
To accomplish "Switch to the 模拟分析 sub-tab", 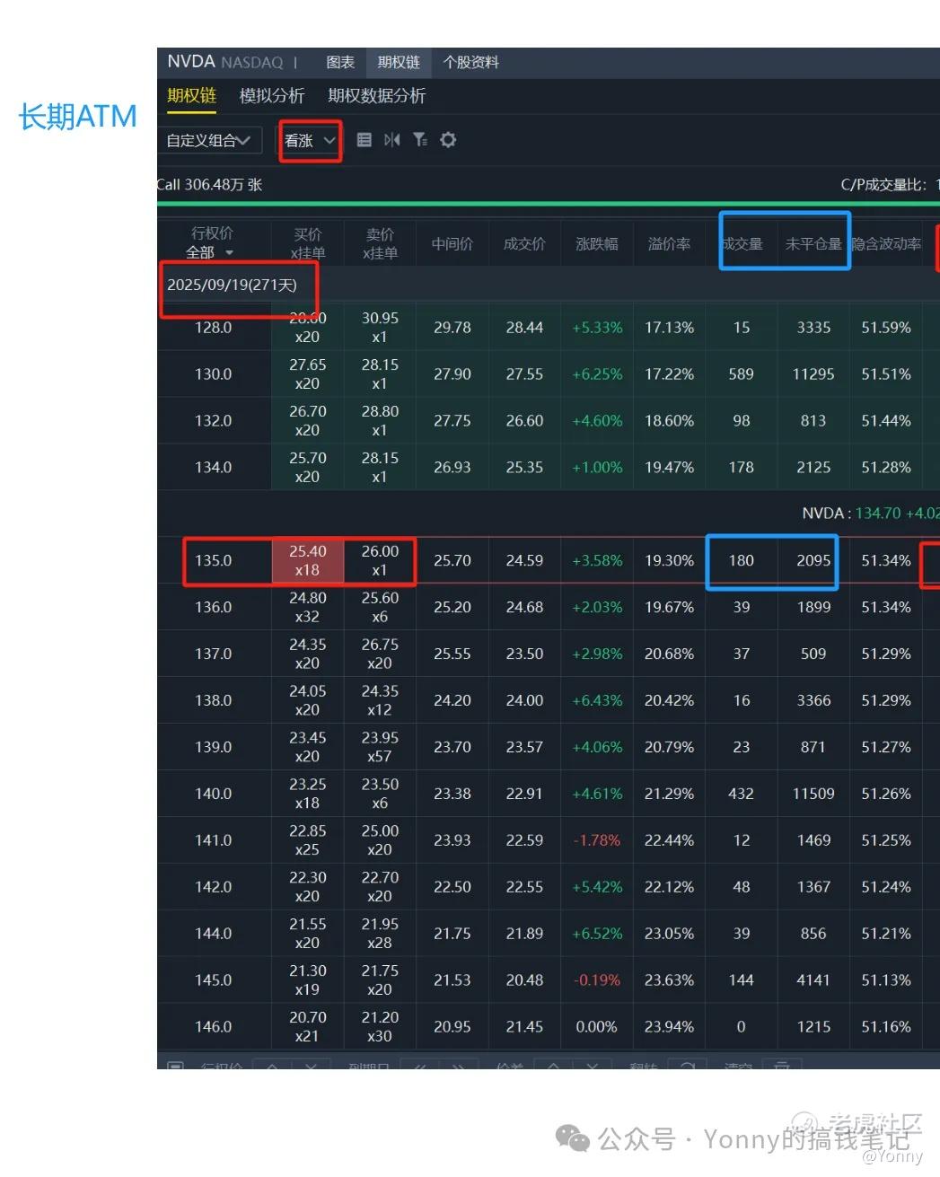I will pyautogui.click(x=272, y=96).
